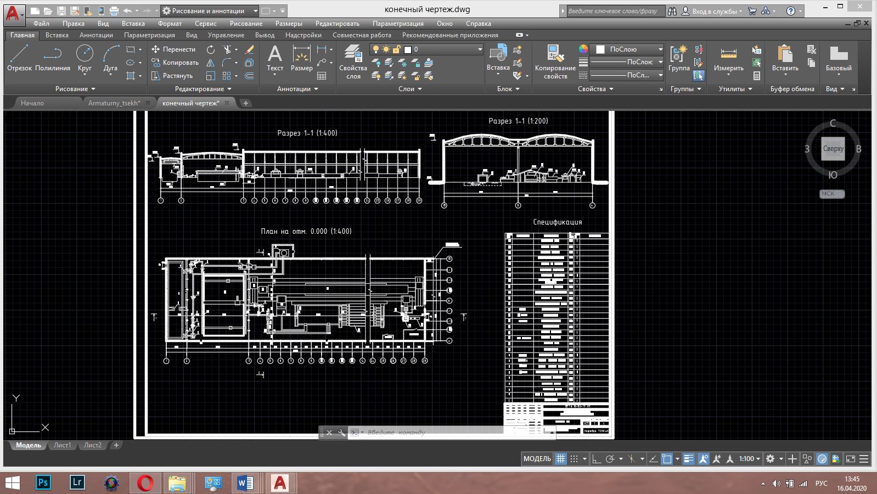The image size is (877, 494).
Task: Toggle object snap tracking in status bar
Action: point(654,459)
